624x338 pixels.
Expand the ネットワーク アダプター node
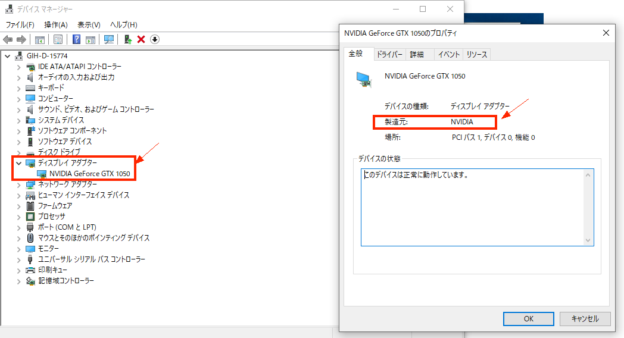[x=18, y=184]
